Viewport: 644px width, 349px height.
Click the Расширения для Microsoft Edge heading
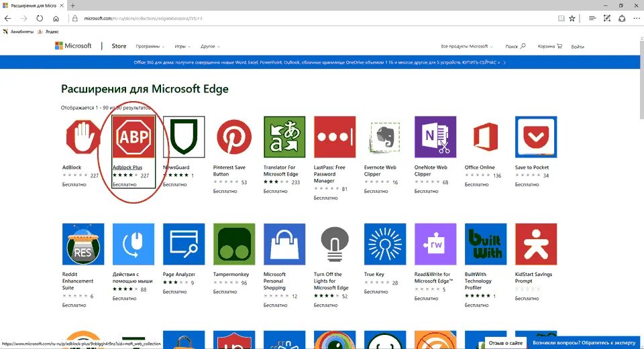145,89
